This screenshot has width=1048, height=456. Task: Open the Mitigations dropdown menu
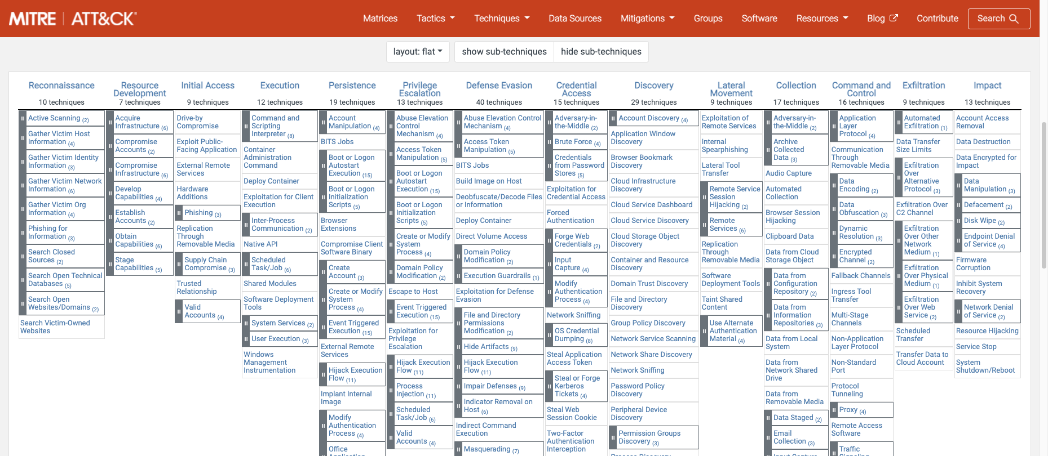tap(647, 19)
